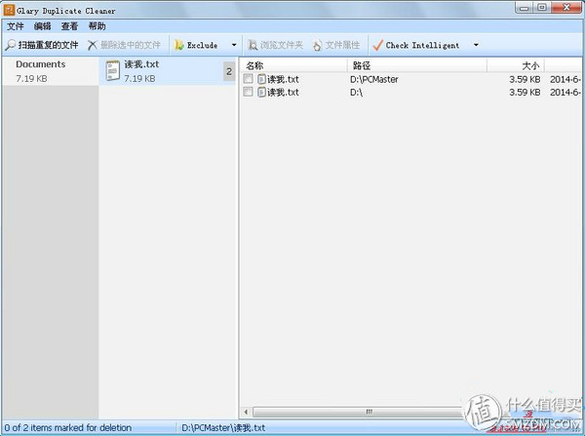Click the D:\PCMaster path cell
This screenshot has width=585, height=436.
[x=373, y=79]
